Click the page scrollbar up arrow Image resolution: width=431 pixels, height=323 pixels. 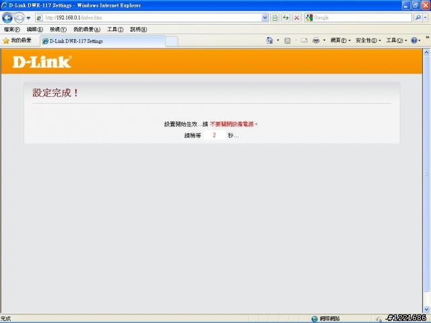click(x=426, y=52)
